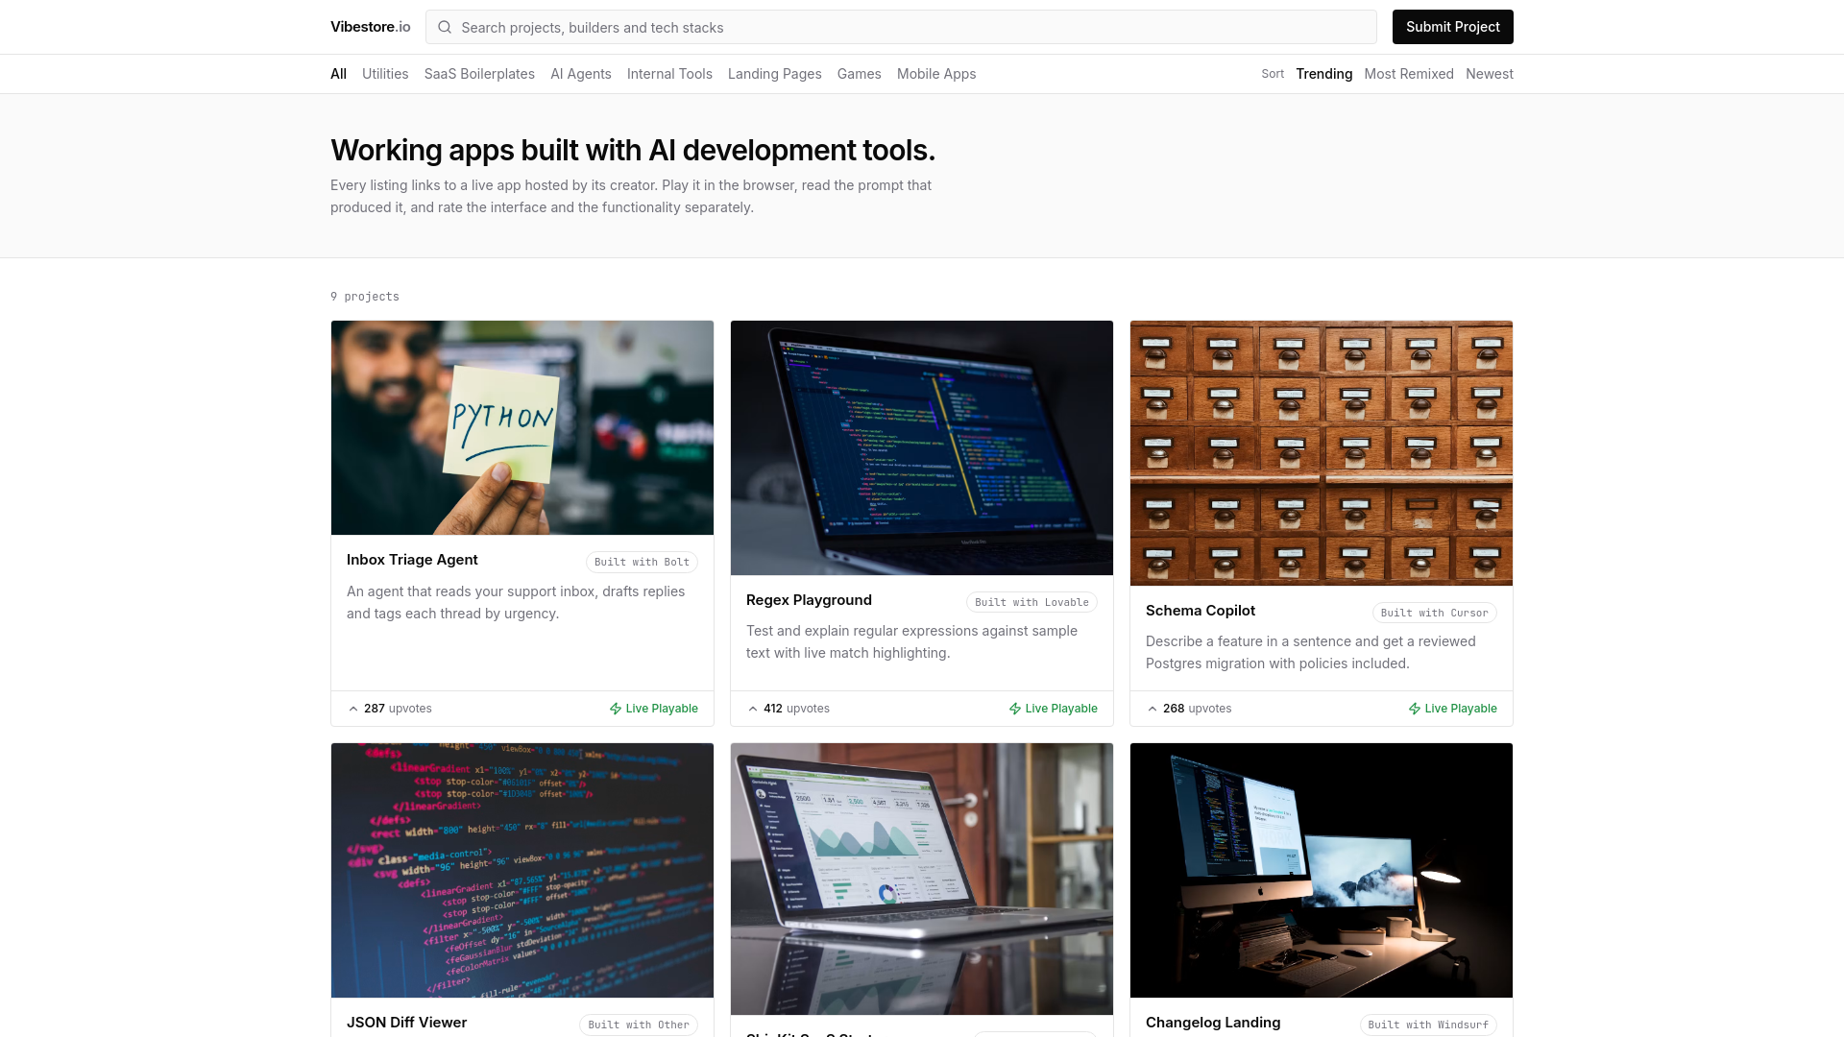Open the JSON Diff Viewer title
The width and height of the screenshot is (1844, 1037).
point(406,1023)
